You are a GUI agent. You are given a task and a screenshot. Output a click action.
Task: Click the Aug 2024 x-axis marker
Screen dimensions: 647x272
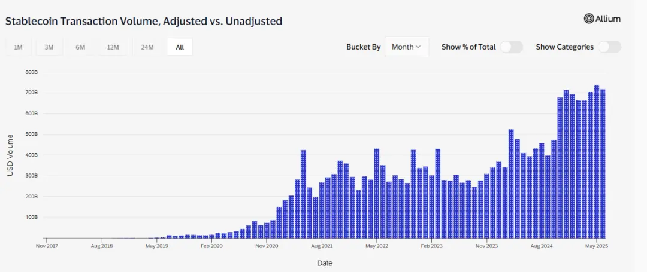coord(542,246)
